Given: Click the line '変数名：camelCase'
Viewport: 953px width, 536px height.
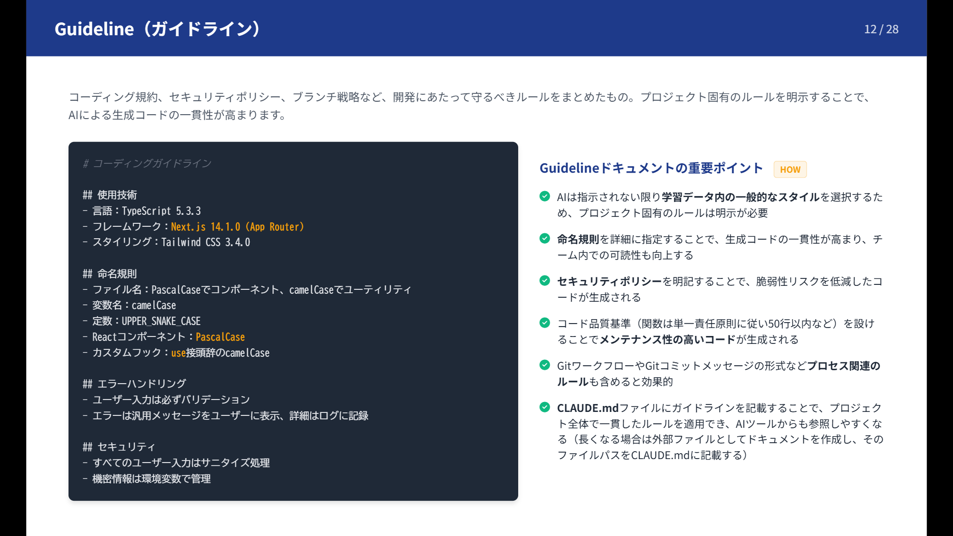Looking at the screenshot, I should click(x=130, y=305).
